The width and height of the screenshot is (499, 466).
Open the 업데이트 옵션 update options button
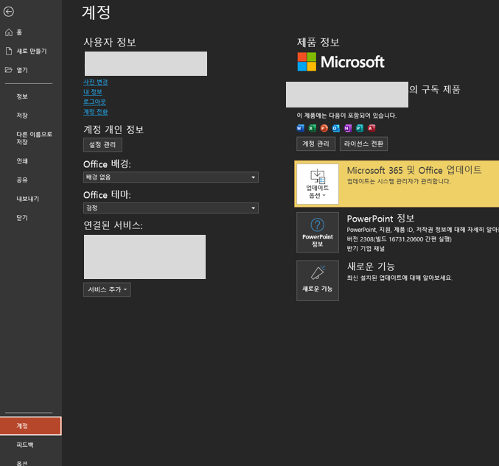(x=317, y=184)
